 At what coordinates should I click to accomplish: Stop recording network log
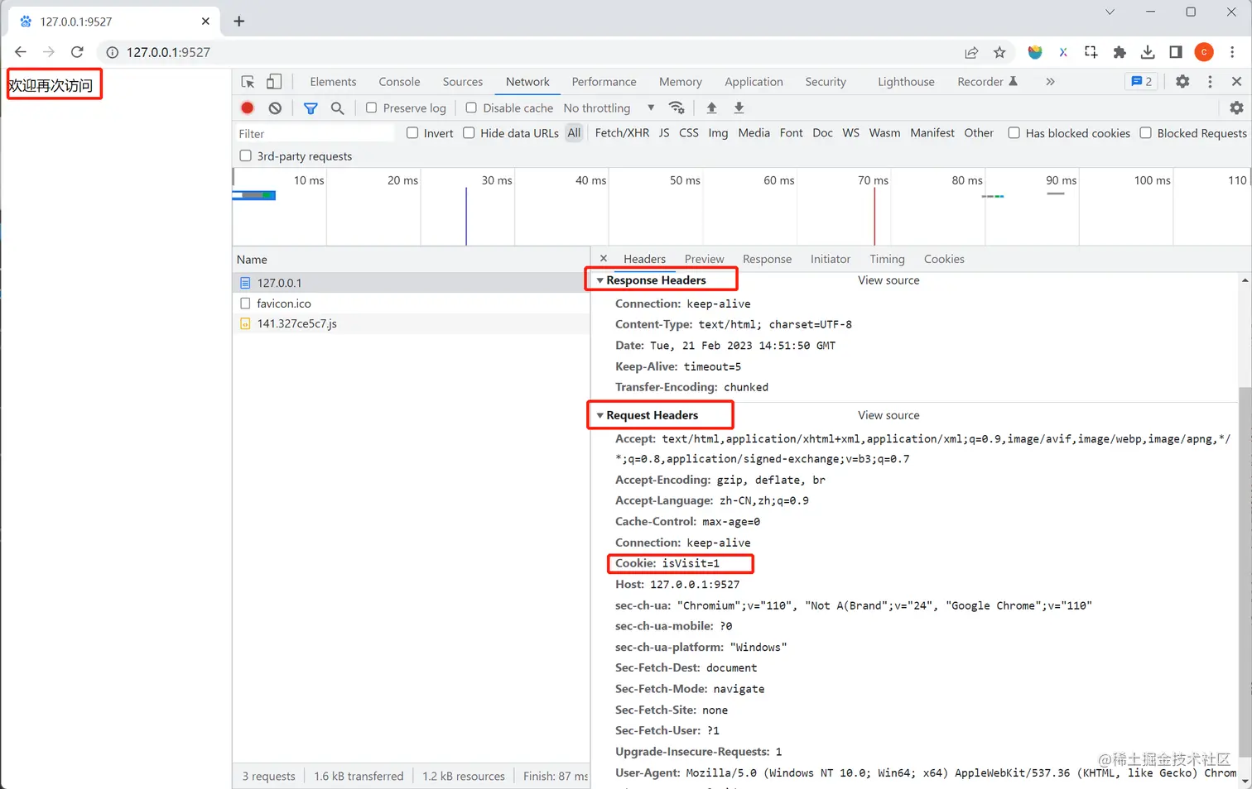(247, 108)
